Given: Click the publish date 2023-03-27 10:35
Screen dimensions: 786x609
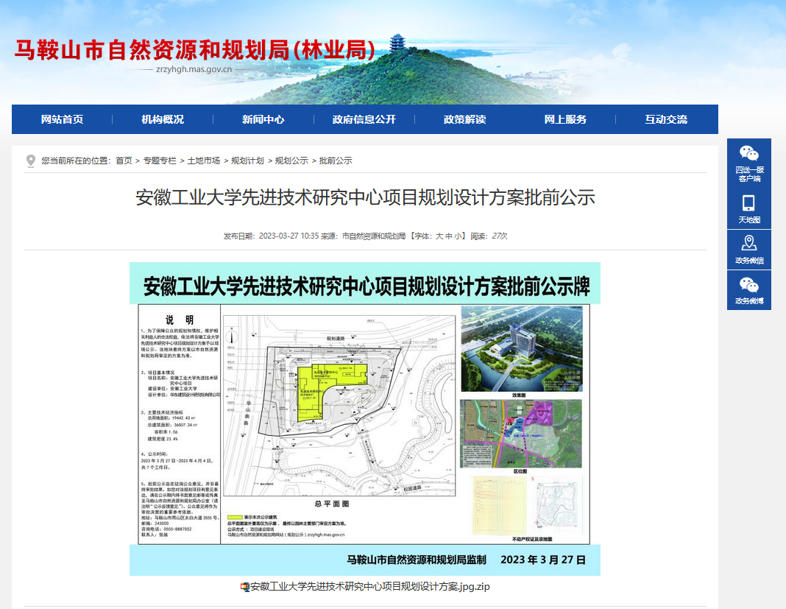Looking at the screenshot, I should (288, 236).
